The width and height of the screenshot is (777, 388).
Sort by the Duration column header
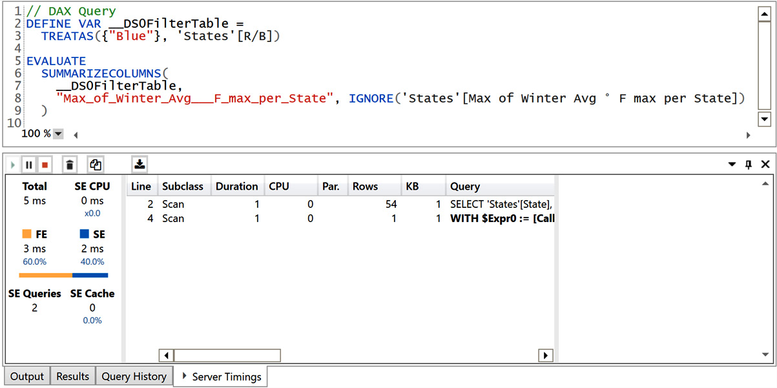236,187
